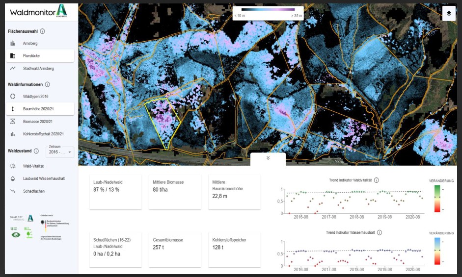Show the Waldtypen 2016 layer
This screenshot has height=277, width=462.
point(35,97)
